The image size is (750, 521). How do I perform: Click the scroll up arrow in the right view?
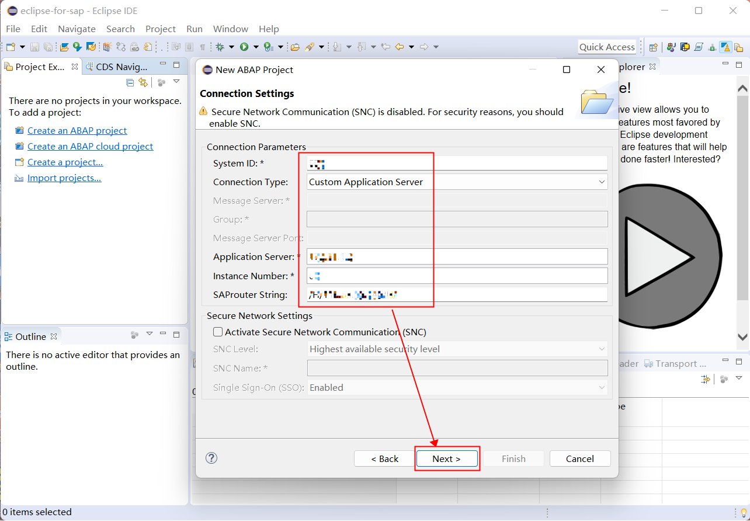[742, 89]
